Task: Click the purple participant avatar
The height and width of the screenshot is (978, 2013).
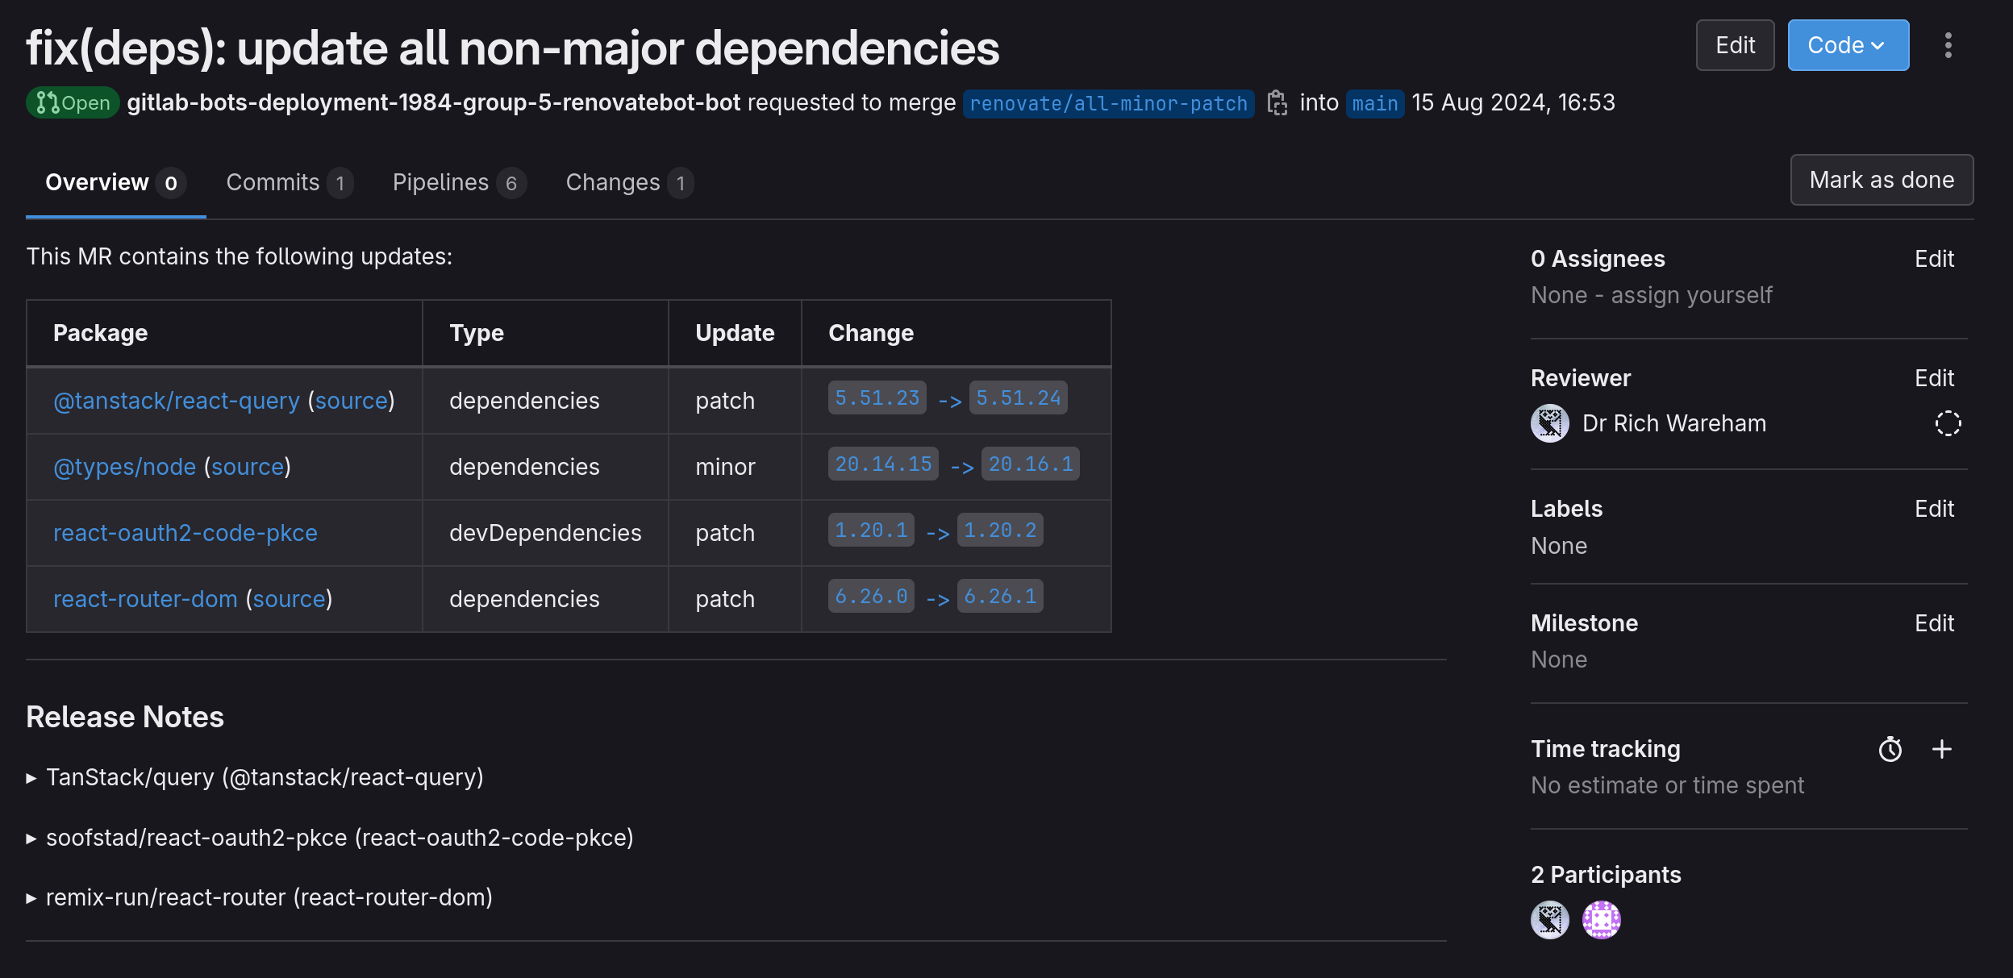Action: [1601, 920]
